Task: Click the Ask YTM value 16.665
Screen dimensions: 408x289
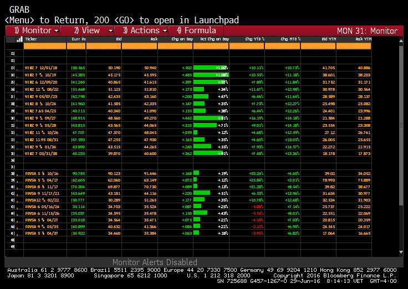Action: (x=364, y=234)
